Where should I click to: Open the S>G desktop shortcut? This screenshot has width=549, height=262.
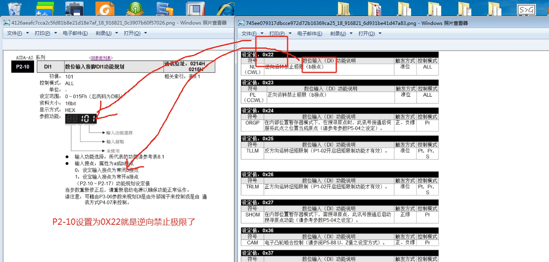pyautogui.click(x=526, y=9)
